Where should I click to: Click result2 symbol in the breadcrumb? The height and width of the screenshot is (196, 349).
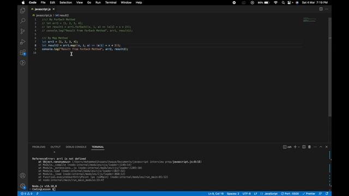pos(64,15)
